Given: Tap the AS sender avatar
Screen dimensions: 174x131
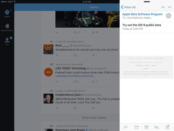Looking at the screenshot, I should pos(169,16).
